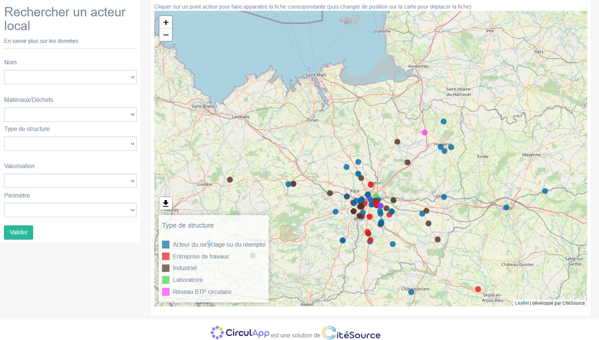The height and width of the screenshot is (340, 599).
Task: Select the green Laboratoire marker near Rennes
Action: pyautogui.click(x=376, y=196)
